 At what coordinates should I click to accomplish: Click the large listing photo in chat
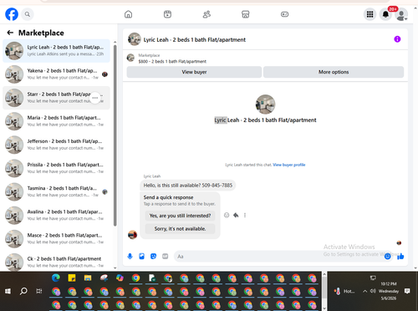coord(265,105)
